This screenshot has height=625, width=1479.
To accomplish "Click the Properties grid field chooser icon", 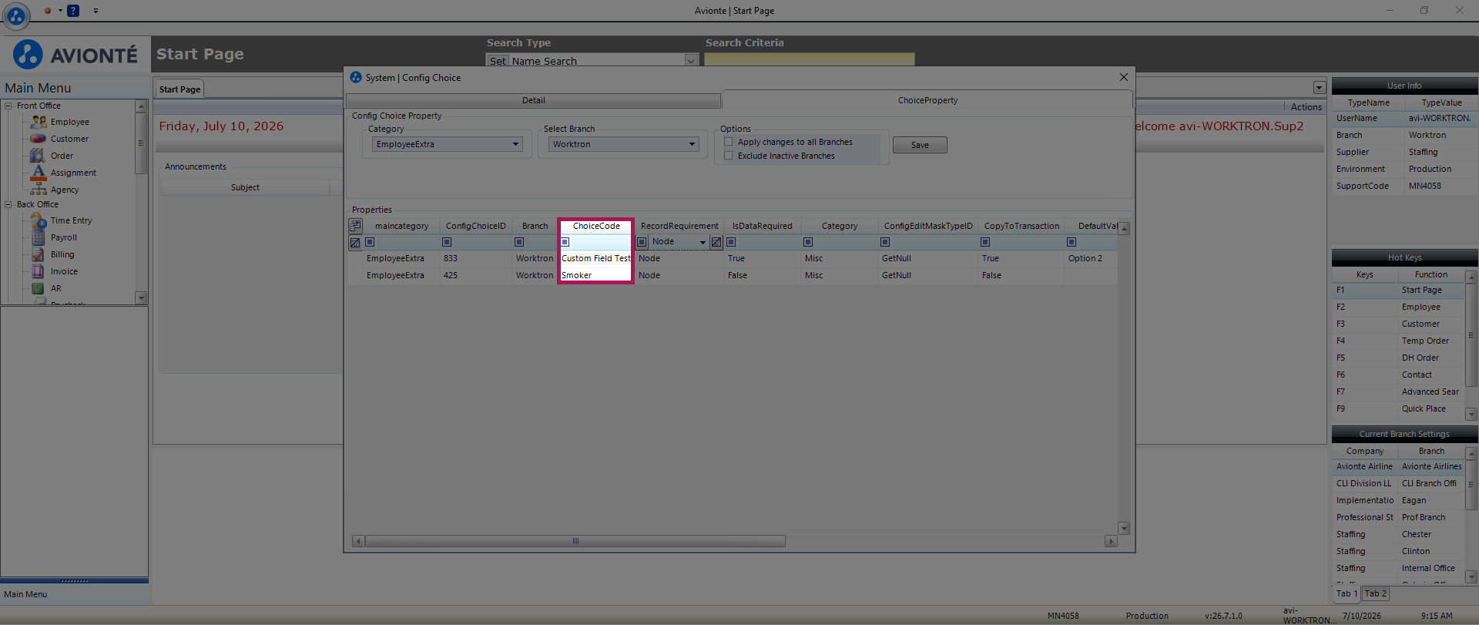I will point(355,226).
